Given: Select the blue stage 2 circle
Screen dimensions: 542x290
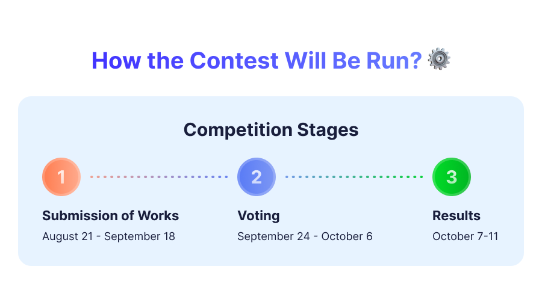Looking at the screenshot, I should click(257, 177).
